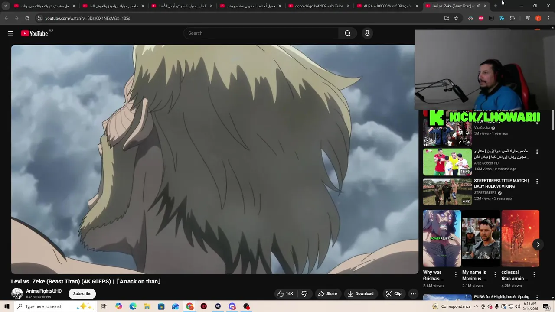Open STREETBEEFS Baby Hulk vs Viking thumbnail
The image size is (555, 312).
coord(447,192)
